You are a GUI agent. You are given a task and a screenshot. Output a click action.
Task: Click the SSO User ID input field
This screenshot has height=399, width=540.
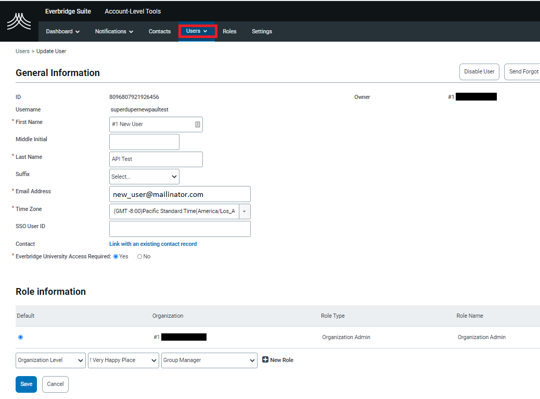click(x=180, y=229)
